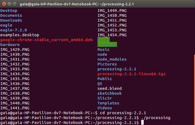Close the terminal window
The height and width of the screenshot is (125, 195).
coord(4,4)
